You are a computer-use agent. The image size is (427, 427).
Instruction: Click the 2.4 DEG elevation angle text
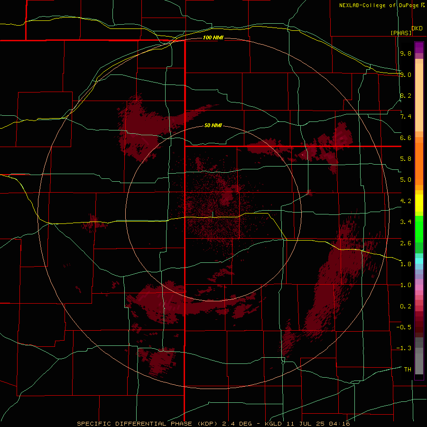[x=238, y=424]
